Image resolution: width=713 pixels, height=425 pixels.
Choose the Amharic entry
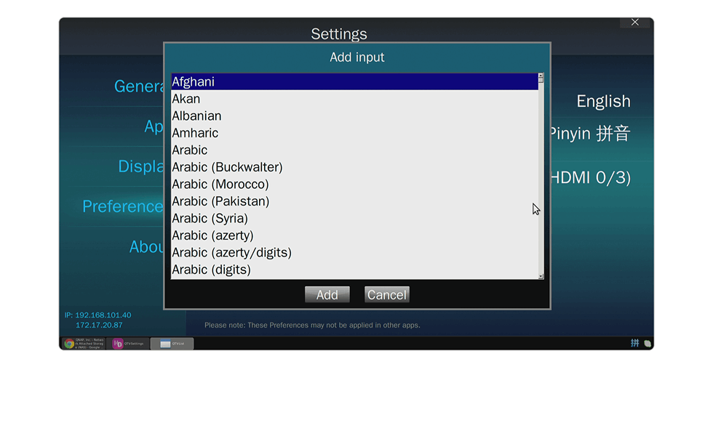click(x=195, y=133)
